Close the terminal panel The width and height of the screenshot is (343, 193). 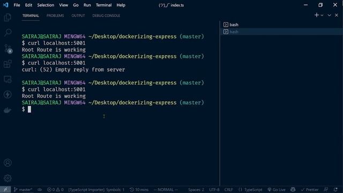point(337,15)
